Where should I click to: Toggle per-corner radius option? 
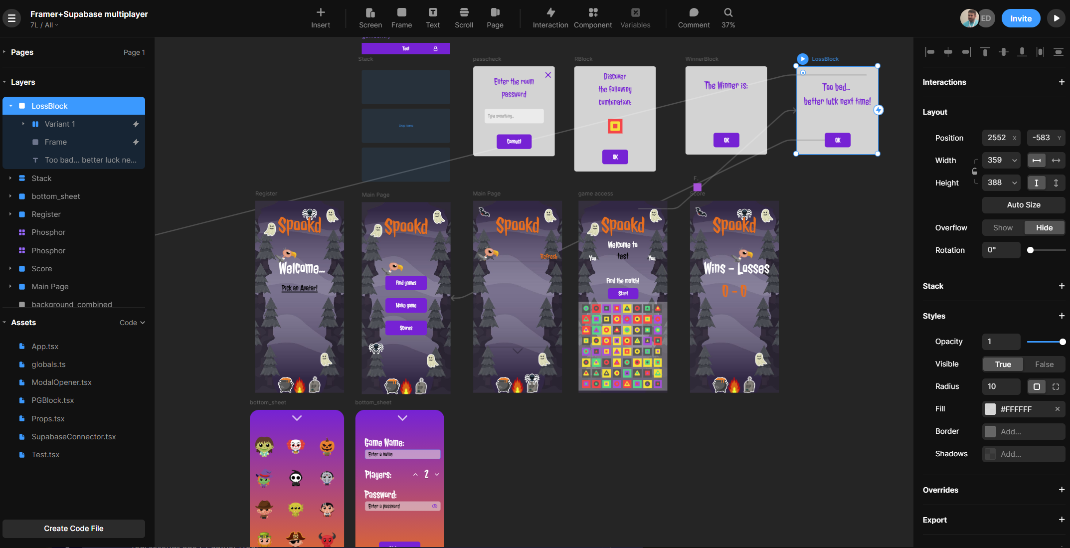pos(1056,386)
